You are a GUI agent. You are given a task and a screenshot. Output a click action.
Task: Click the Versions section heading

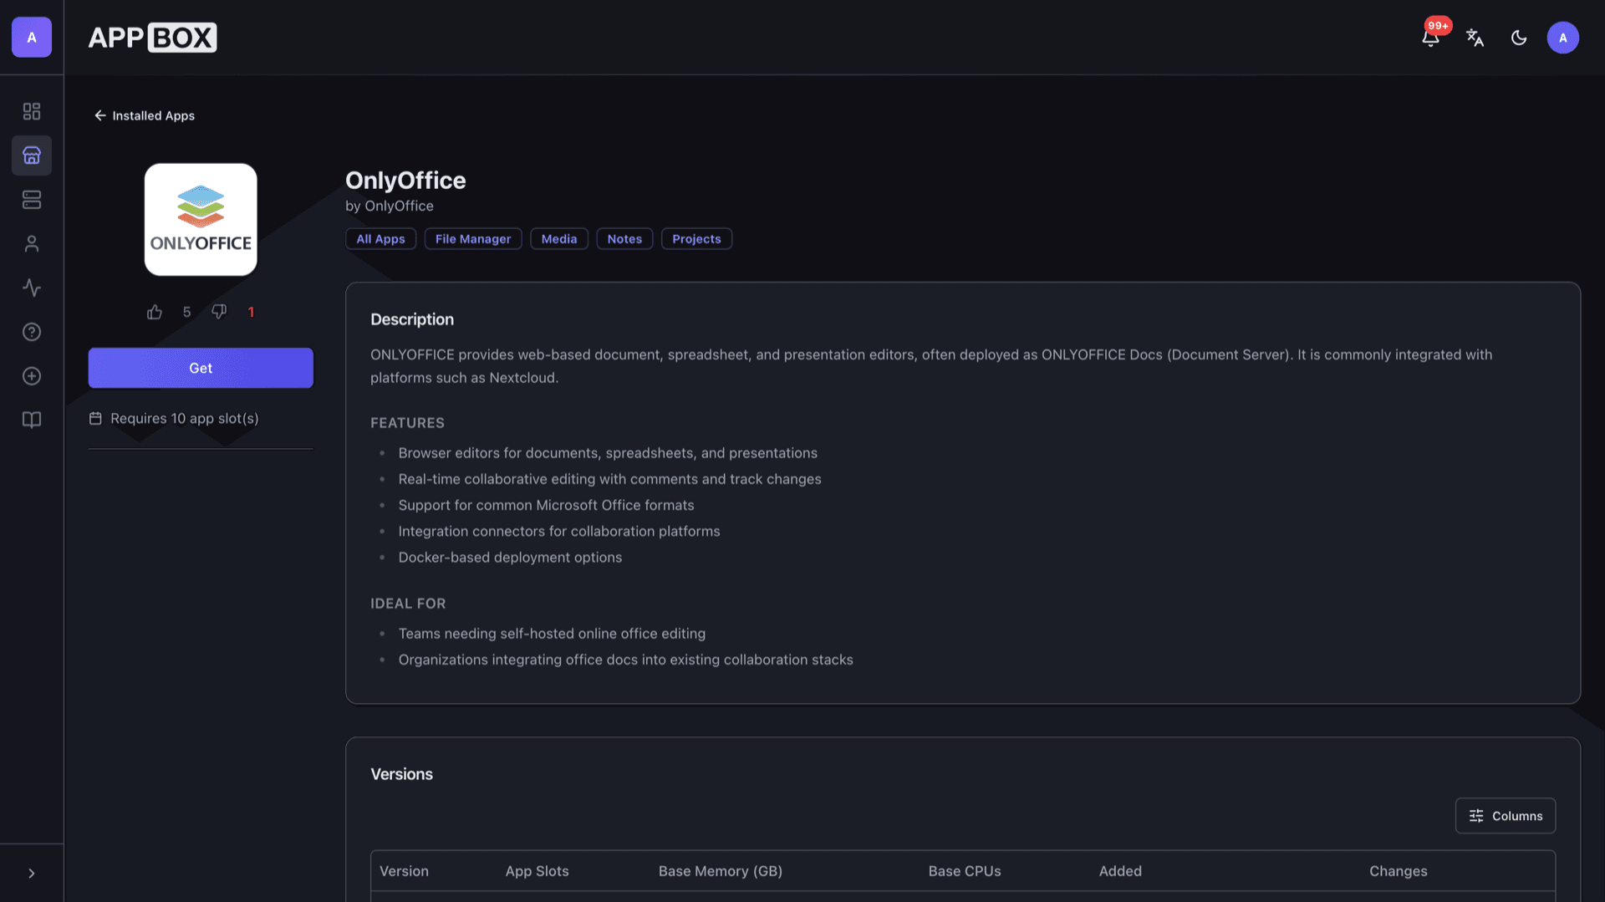click(402, 774)
